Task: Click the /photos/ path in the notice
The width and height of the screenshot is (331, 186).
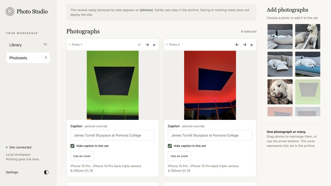Action: (146, 10)
